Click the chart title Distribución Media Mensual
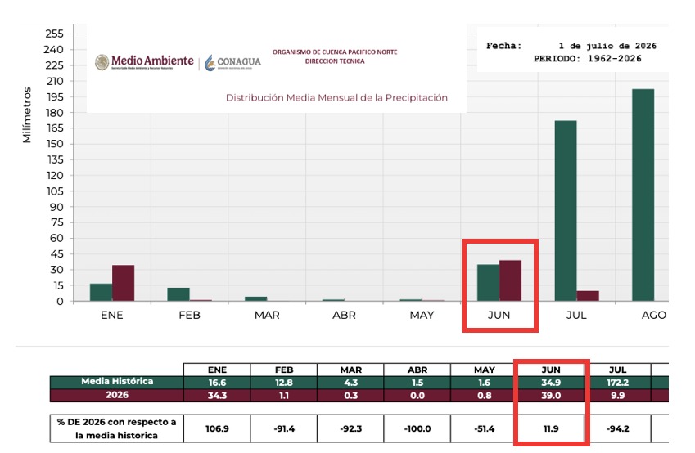This screenshot has width=695, height=453. coord(337,98)
